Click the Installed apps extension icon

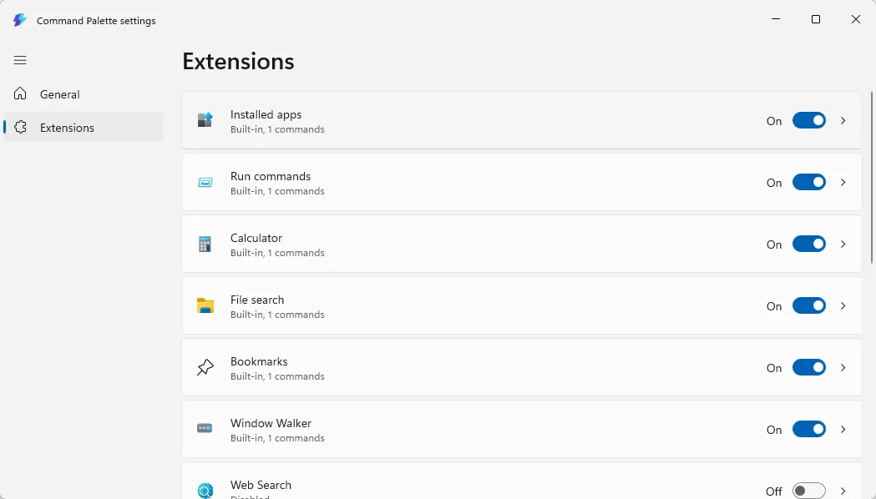tap(205, 120)
